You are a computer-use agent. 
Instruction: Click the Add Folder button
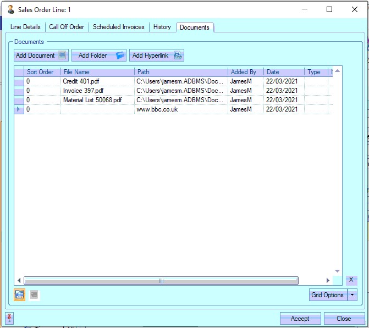tap(99, 55)
